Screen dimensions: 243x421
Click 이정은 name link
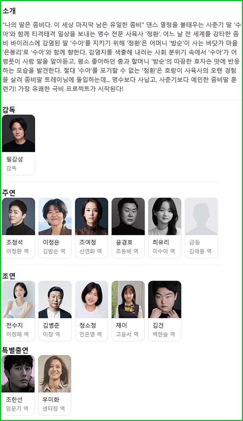pyautogui.click(x=51, y=242)
